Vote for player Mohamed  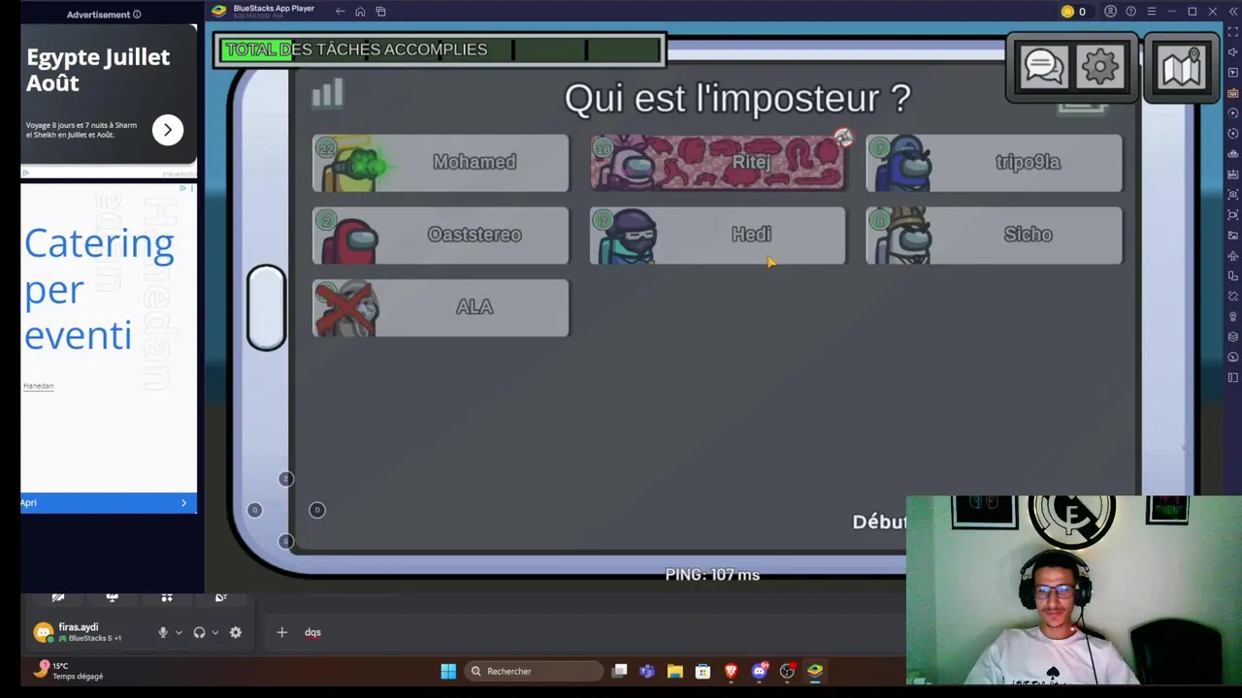tap(441, 163)
